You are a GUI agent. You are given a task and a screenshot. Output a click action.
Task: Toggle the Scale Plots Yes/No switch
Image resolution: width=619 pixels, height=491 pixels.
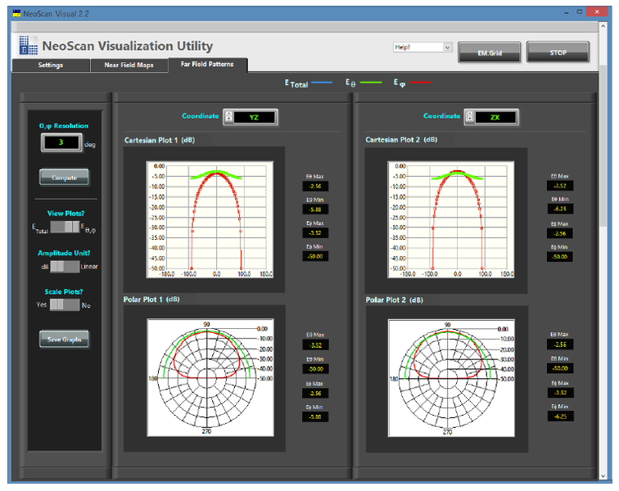coord(66,304)
